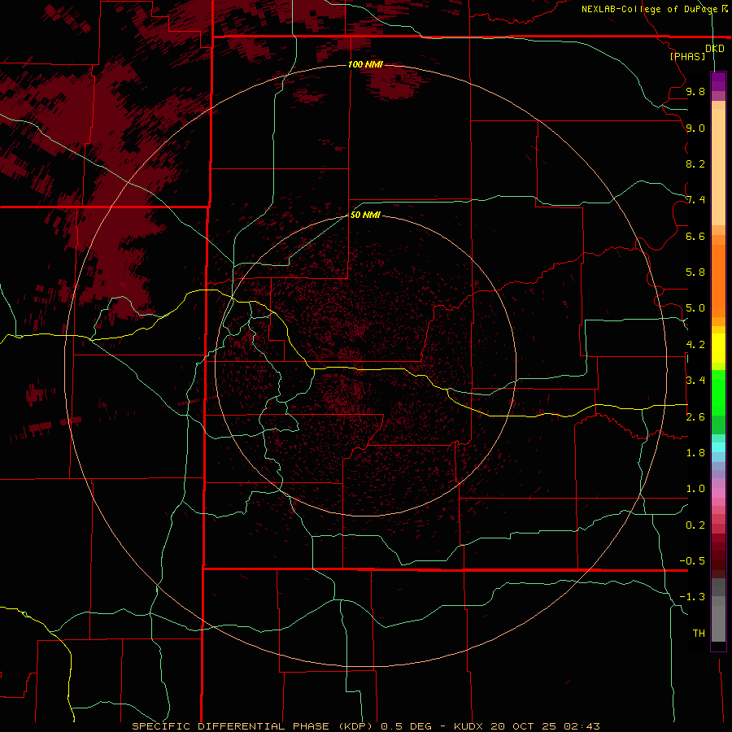
Task: Click the 100 NMI range ring label
Action: click(365, 64)
